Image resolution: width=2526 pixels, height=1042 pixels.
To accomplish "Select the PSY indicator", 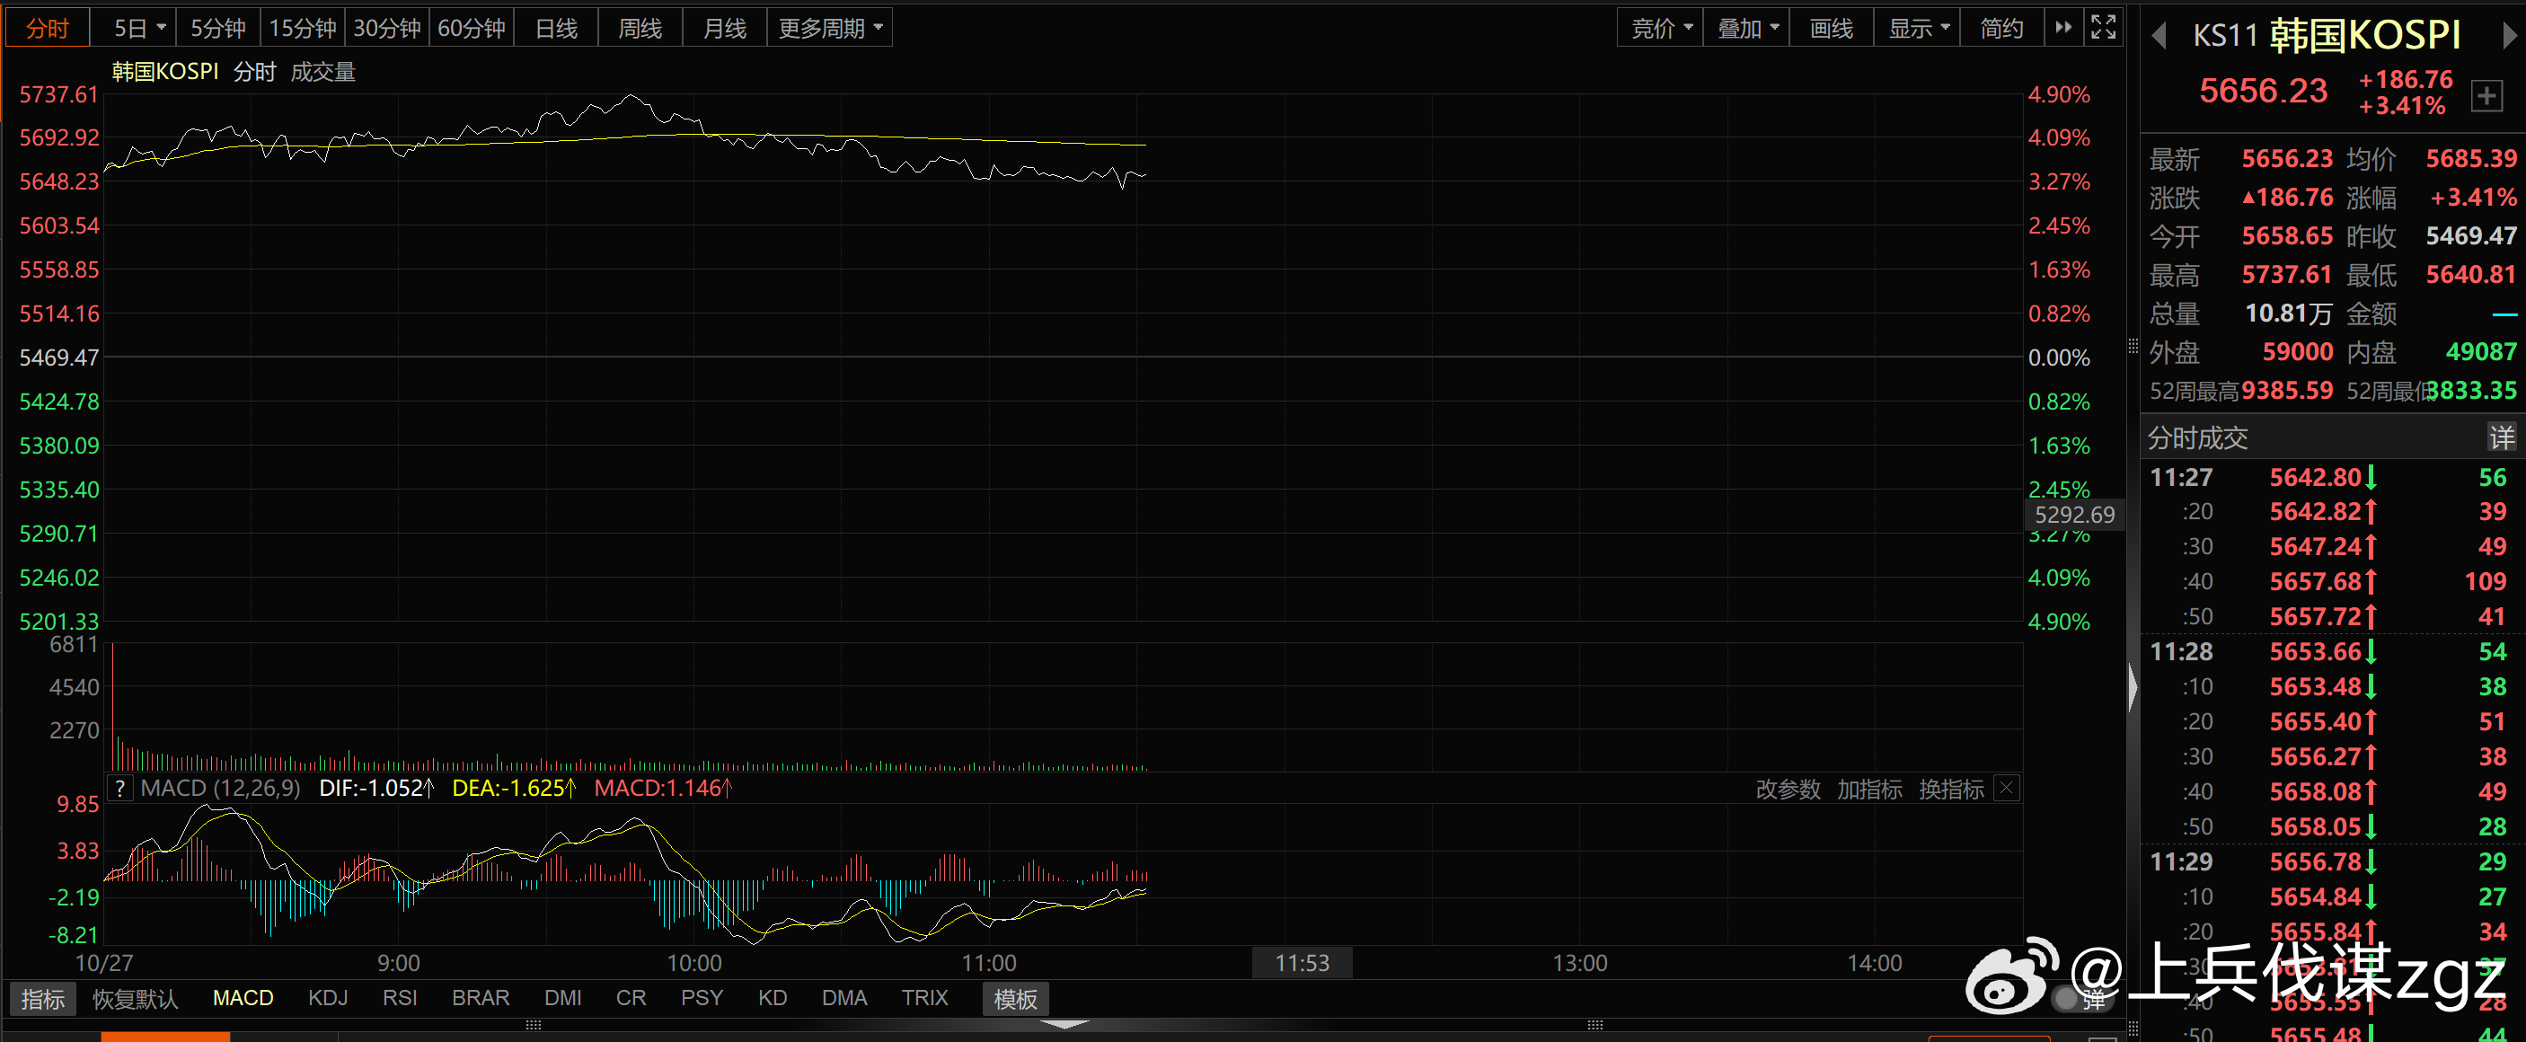I will [702, 998].
